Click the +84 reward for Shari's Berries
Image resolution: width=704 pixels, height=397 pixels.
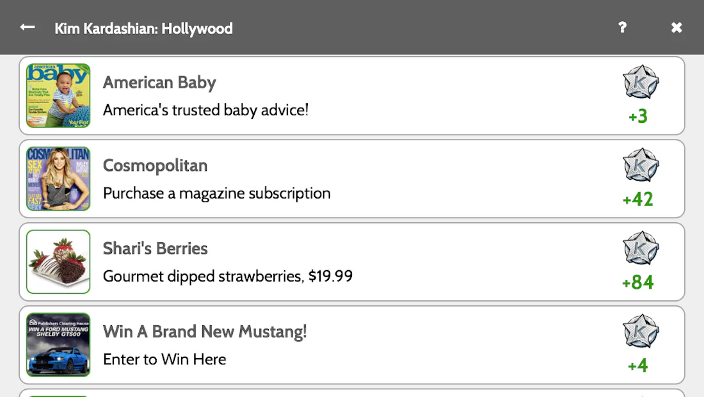click(638, 282)
